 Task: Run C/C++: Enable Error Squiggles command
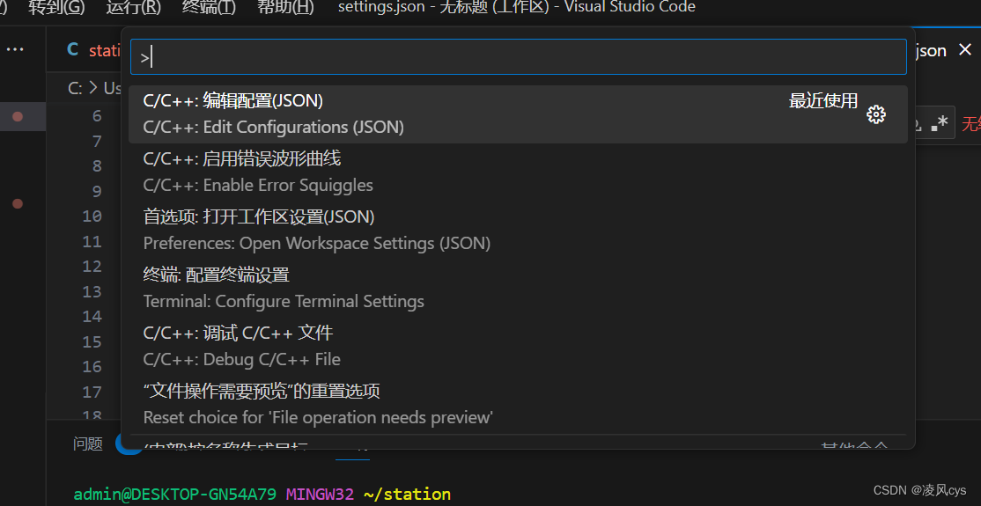(x=518, y=172)
